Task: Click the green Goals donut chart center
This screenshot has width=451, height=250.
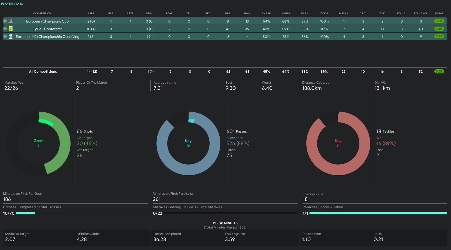Action: pos(38,143)
